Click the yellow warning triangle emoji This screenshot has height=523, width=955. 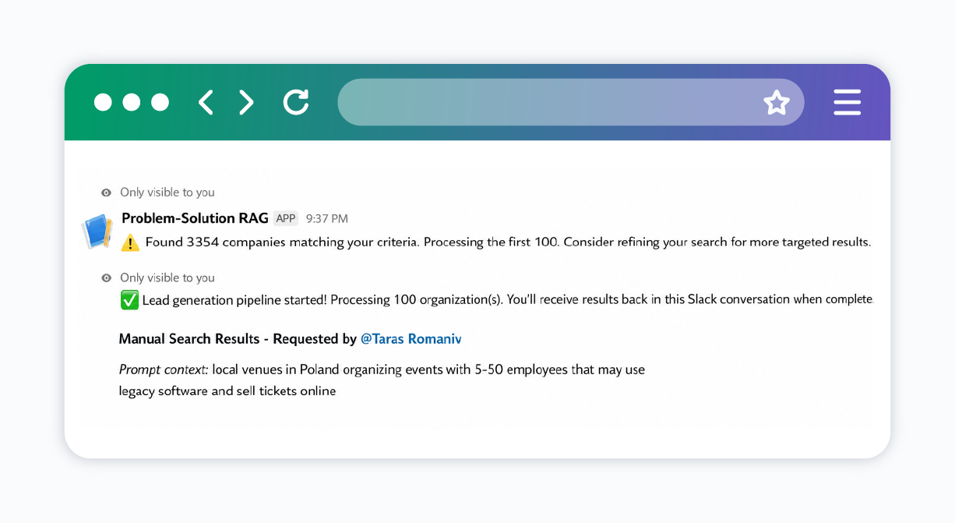(130, 242)
